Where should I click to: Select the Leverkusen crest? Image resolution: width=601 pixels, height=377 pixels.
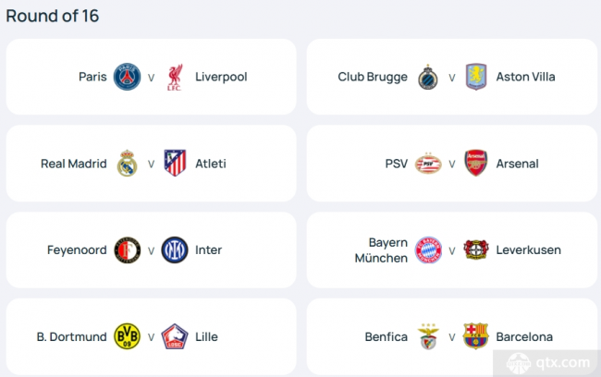coord(475,249)
